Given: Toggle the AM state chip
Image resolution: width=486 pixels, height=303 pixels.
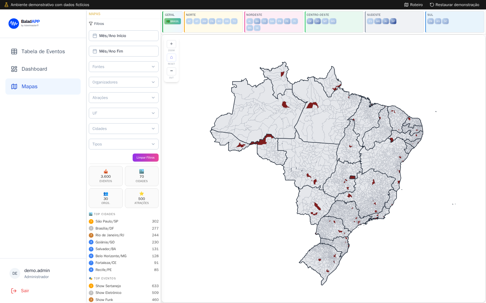Looking at the screenshot, I should coord(205,21).
